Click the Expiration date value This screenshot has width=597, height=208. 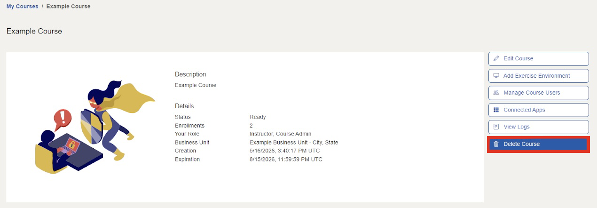pos(286,160)
